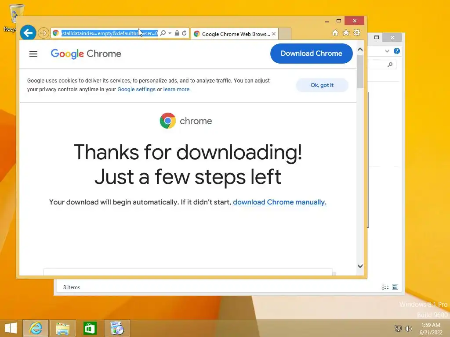Open the volume speaker icon in tray
Screen dimensions: 450x337
408,328
